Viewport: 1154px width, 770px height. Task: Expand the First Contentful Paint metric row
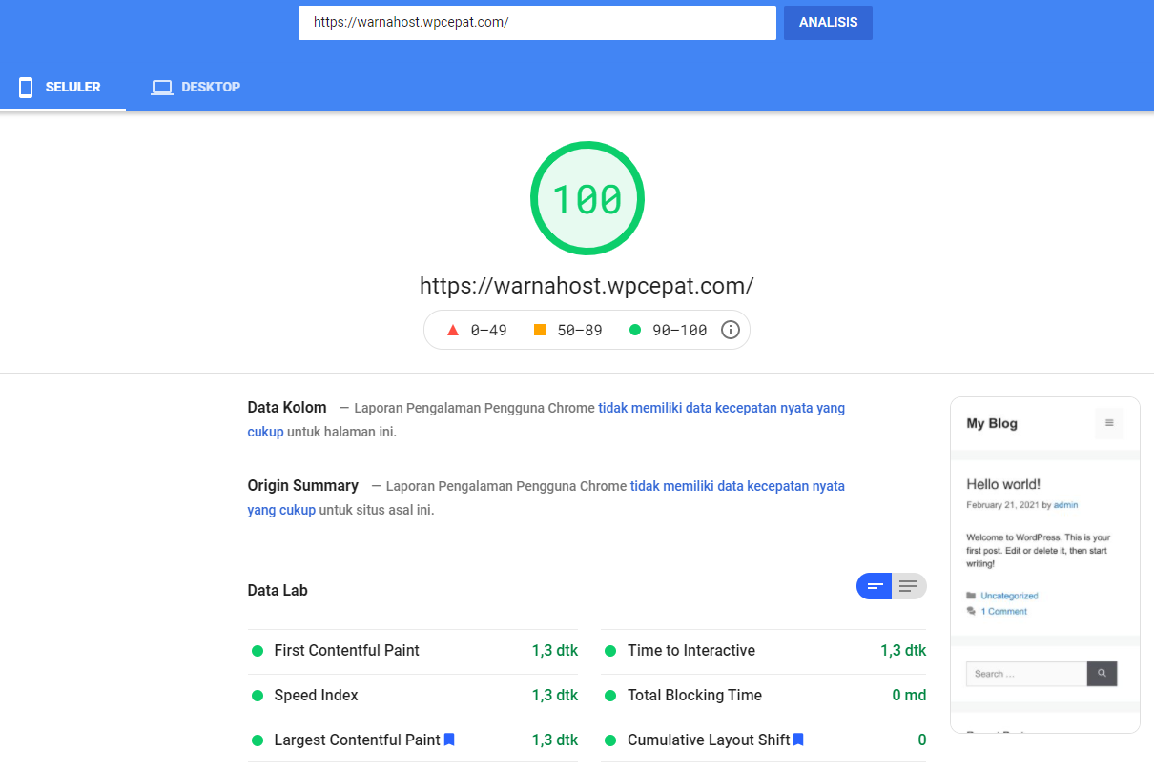(x=413, y=651)
